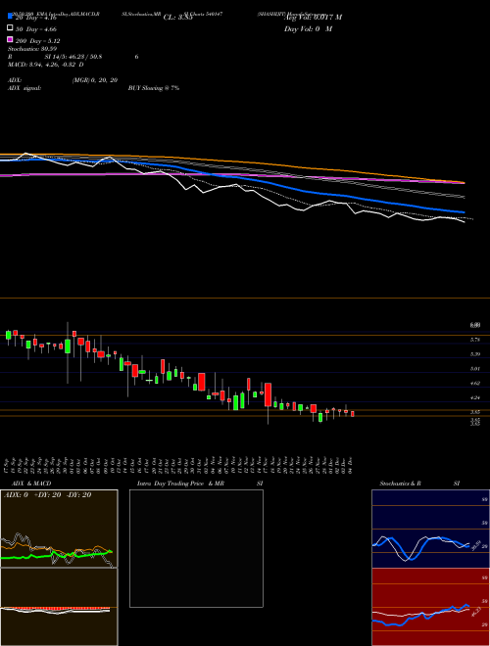490x646 pixels.
Task: Click the Avg Vol readout
Action: [x=313, y=18]
